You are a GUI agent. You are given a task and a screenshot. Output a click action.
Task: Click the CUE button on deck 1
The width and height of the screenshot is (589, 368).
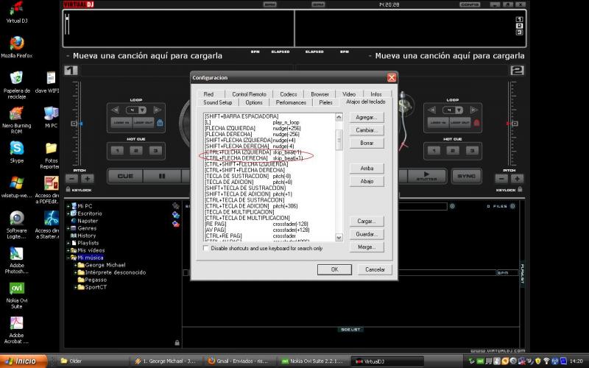(125, 176)
